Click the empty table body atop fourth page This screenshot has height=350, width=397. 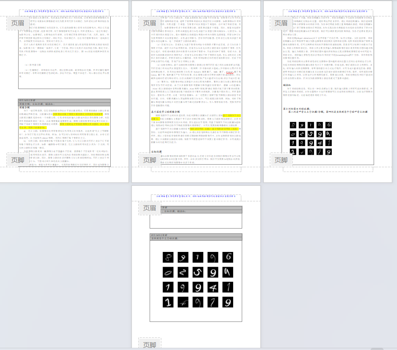click(196, 220)
